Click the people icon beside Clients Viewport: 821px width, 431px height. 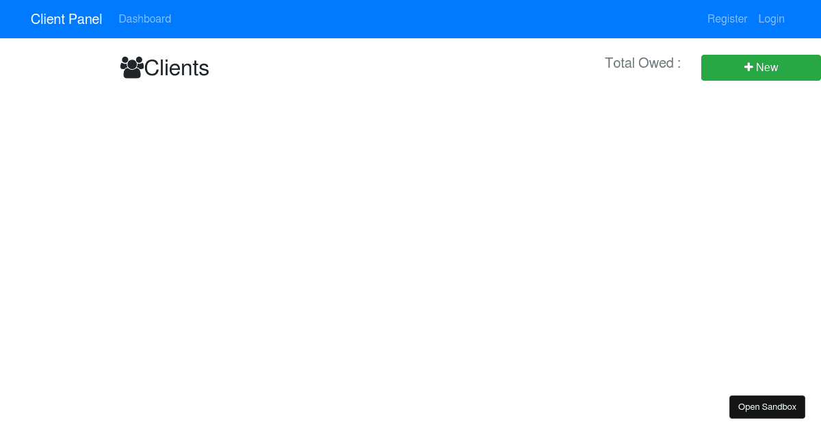tap(132, 68)
